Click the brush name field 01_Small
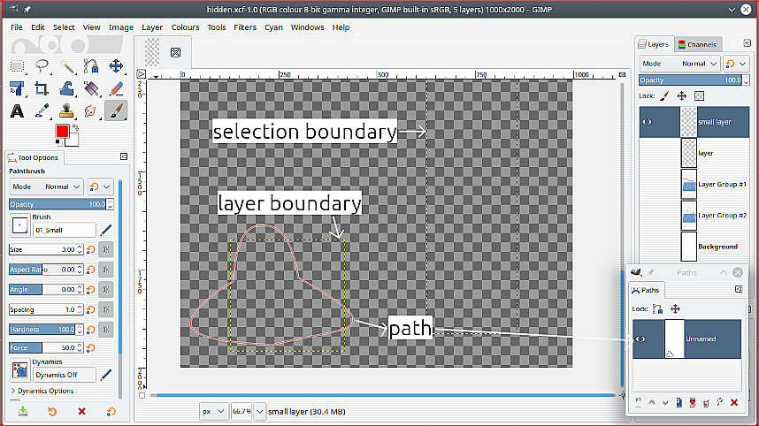759x426 pixels. tap(64, 230)
